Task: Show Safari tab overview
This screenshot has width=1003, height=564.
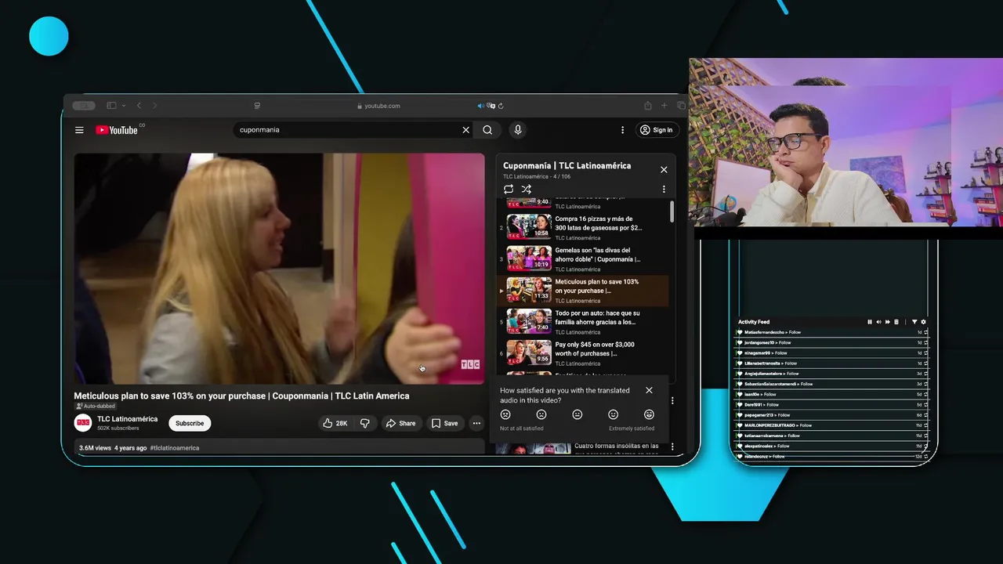Action: coord(681,106)
